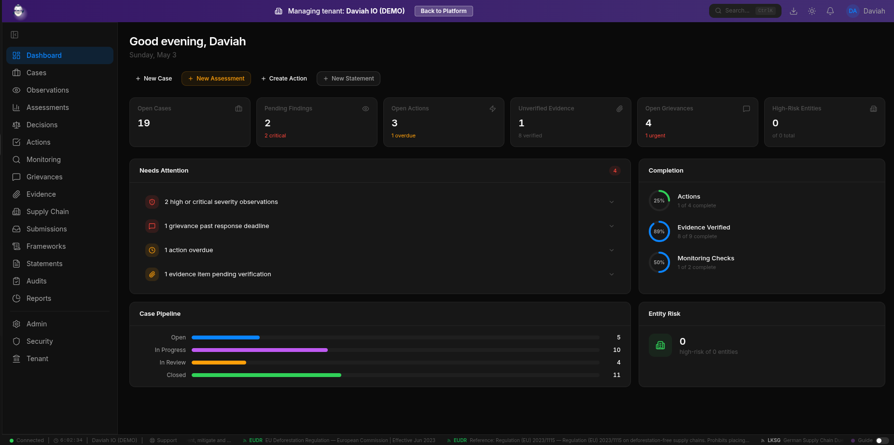894x445 pixels.
Task: Open Frameworks in sidebar
Action: (60, 246)
